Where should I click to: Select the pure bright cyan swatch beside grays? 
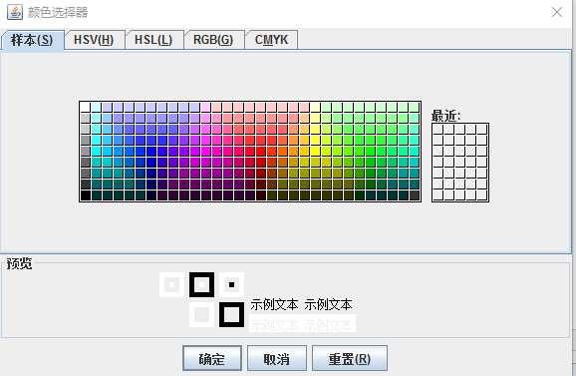click(97, 151)
